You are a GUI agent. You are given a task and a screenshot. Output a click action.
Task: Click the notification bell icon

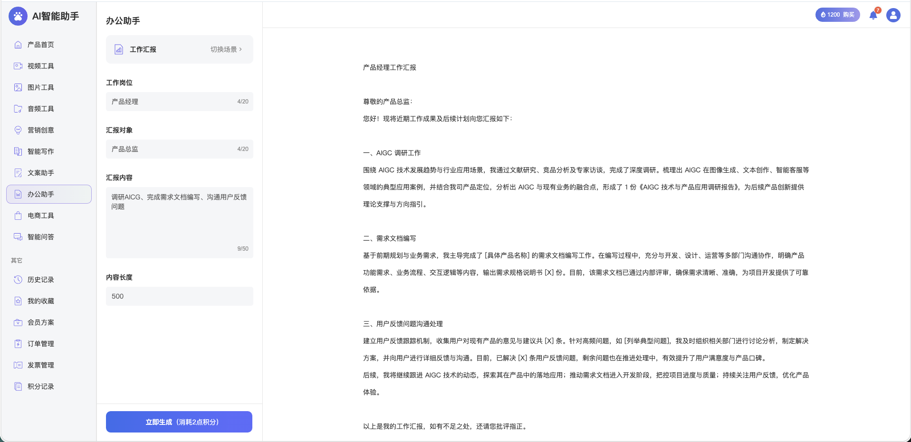click(873, 15)
